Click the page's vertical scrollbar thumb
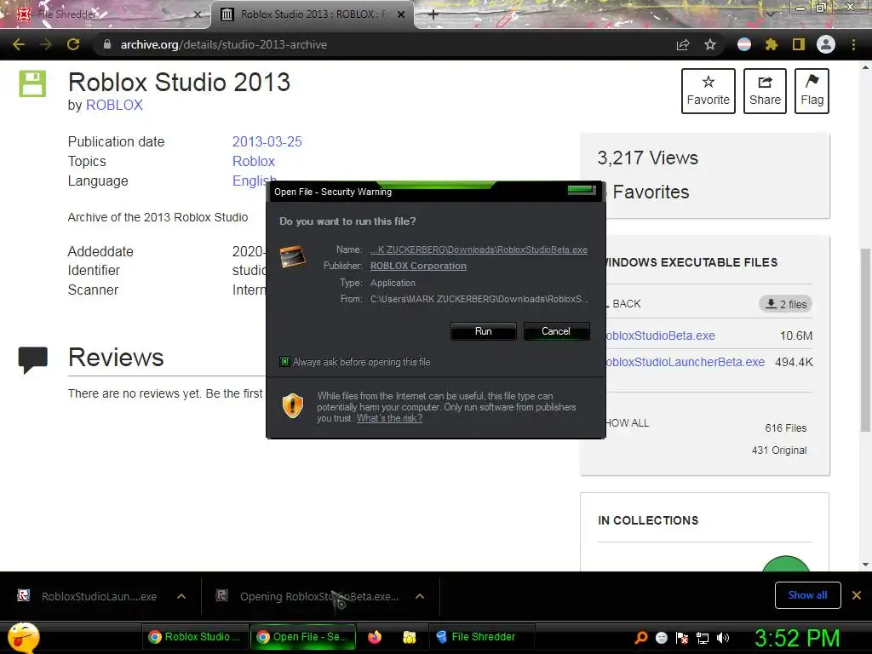 pos(865,339)
